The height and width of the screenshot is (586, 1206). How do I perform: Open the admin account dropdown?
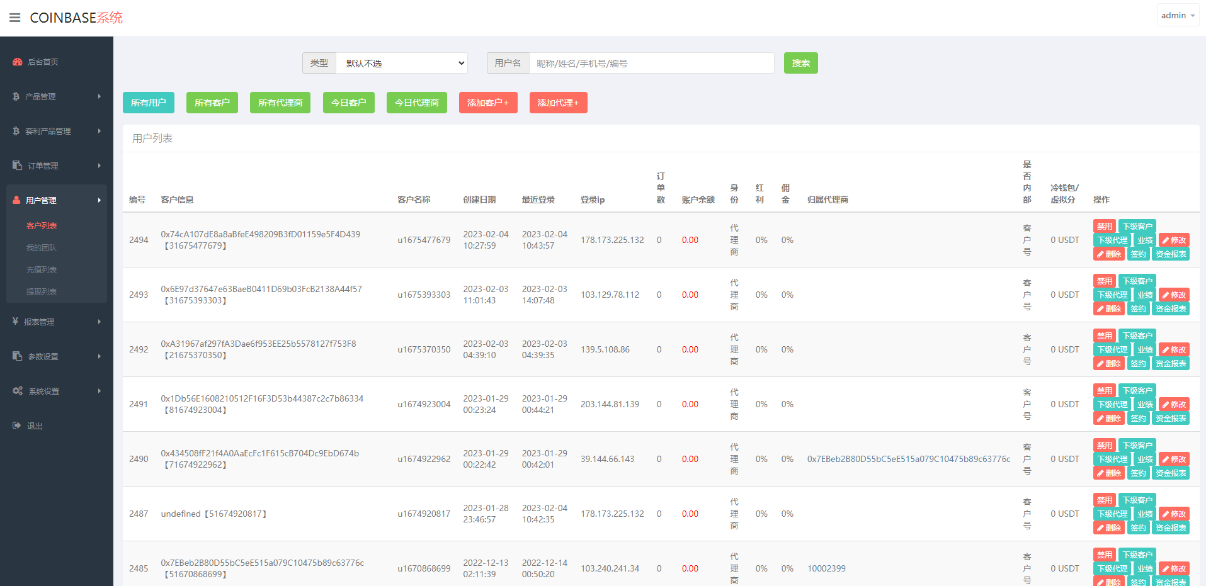pos(1177,15)
